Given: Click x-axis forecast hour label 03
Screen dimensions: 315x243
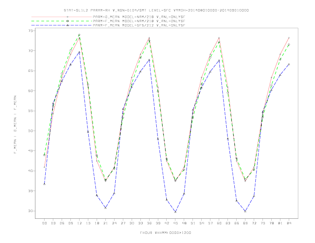Looking at the screenshot, I should tap(53, 223).
